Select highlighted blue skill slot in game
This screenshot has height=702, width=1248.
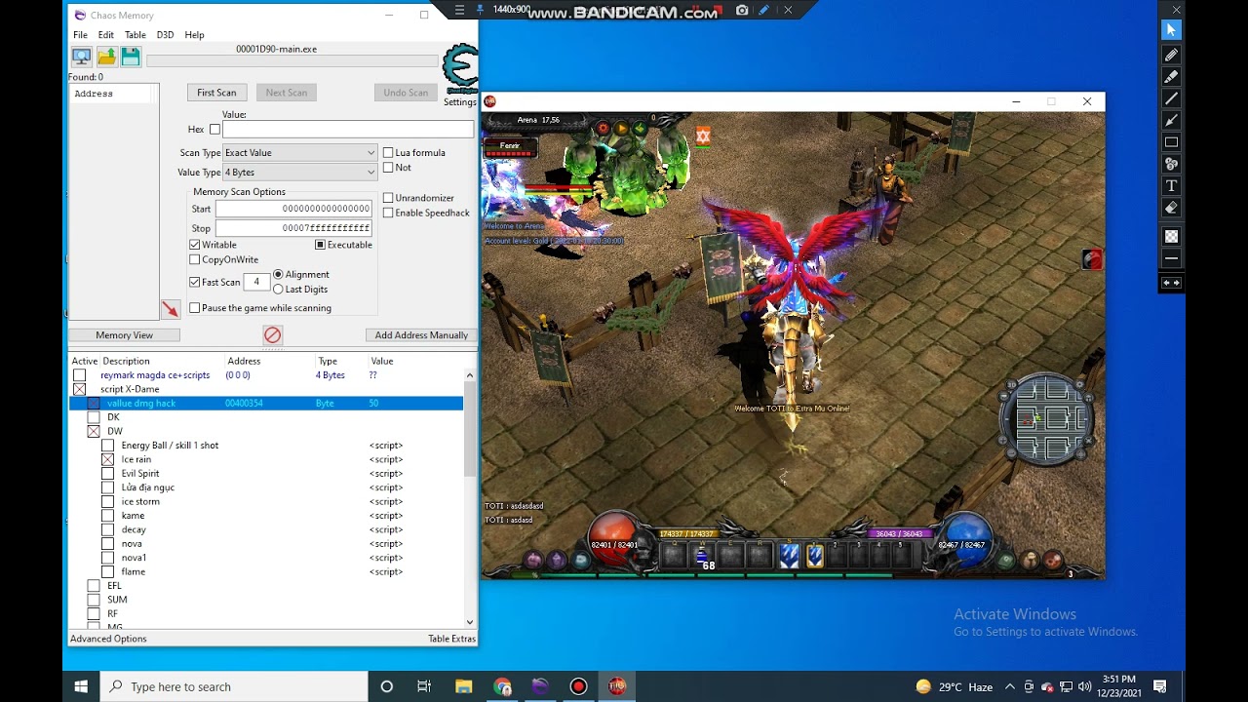click(814, 556)
